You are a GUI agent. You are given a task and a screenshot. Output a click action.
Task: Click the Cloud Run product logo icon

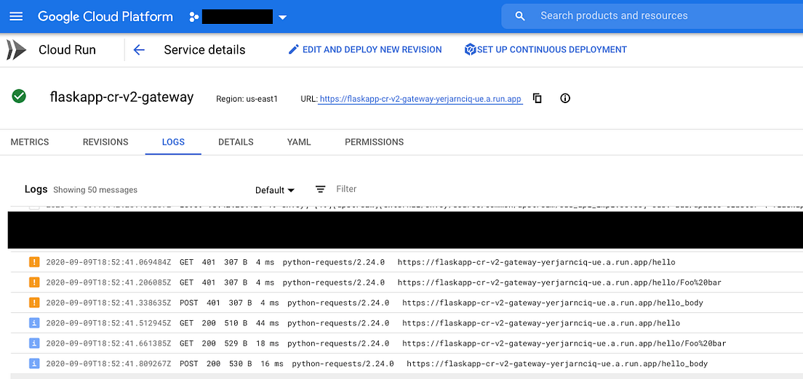pyautogui.click(x=17, y=49)
